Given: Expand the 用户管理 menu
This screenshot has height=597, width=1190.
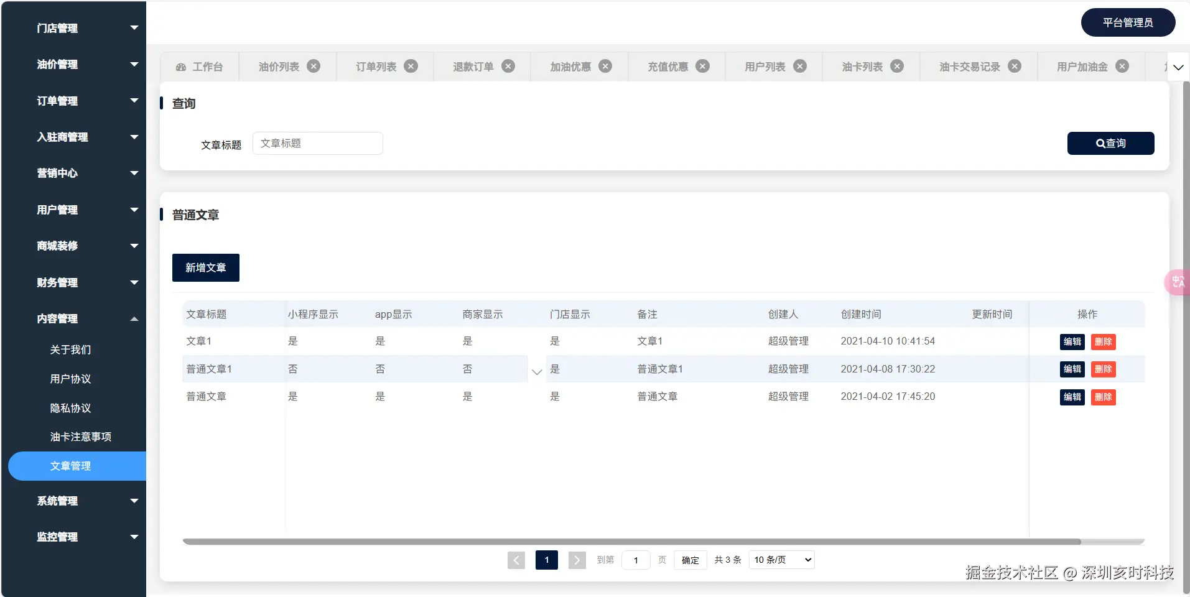Looking at the screenshot, I should pyautogui.click(x=73, y=210).
